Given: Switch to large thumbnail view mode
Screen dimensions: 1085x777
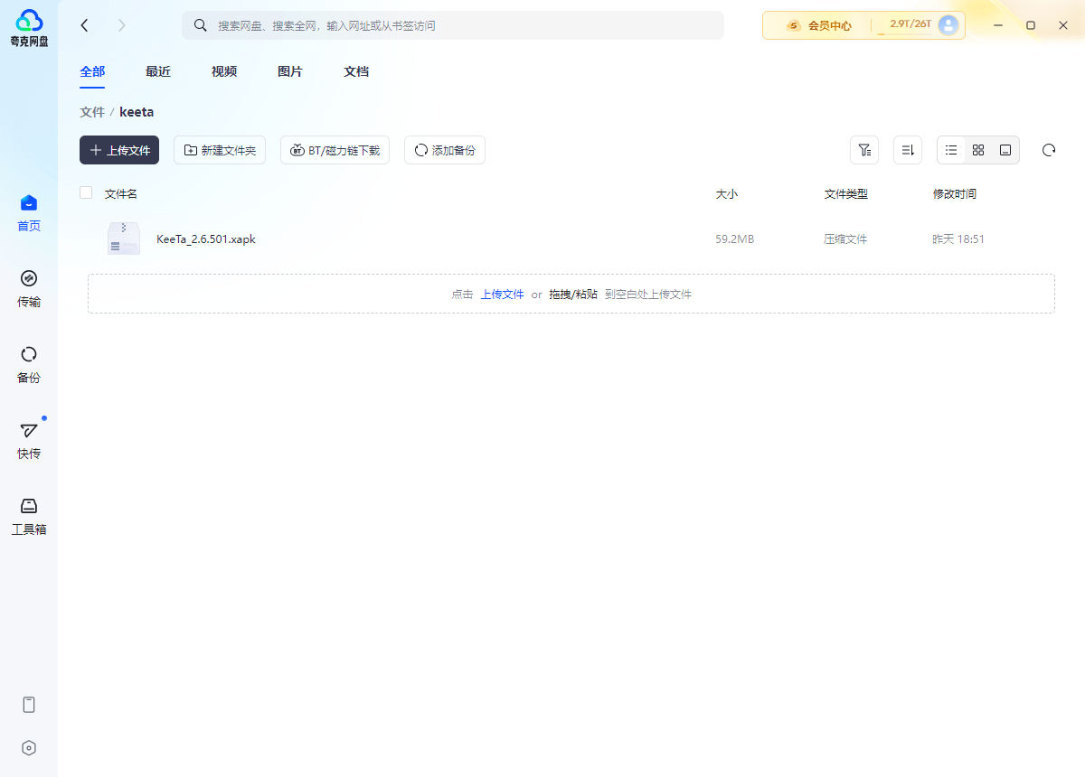Looking at the screenshot, I should point(1005,150).
